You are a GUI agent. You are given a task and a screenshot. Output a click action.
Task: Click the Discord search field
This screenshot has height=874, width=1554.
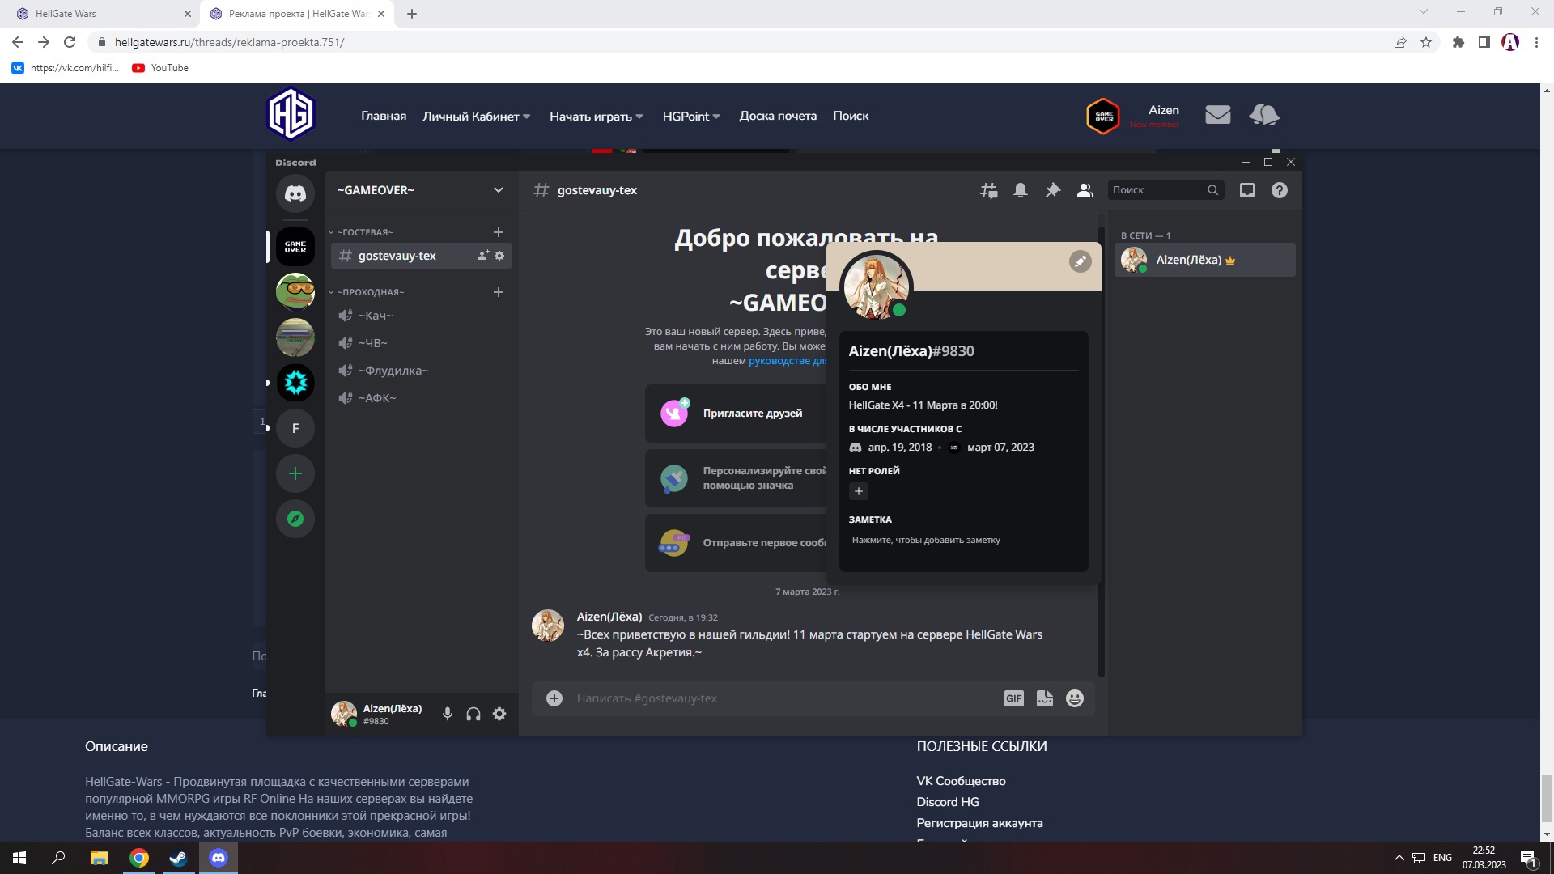[x=1165, y=190]
